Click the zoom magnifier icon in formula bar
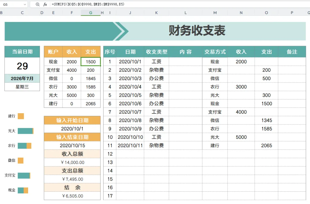The width and height of the screenshot is (310, 204). (x=38, y=4)
